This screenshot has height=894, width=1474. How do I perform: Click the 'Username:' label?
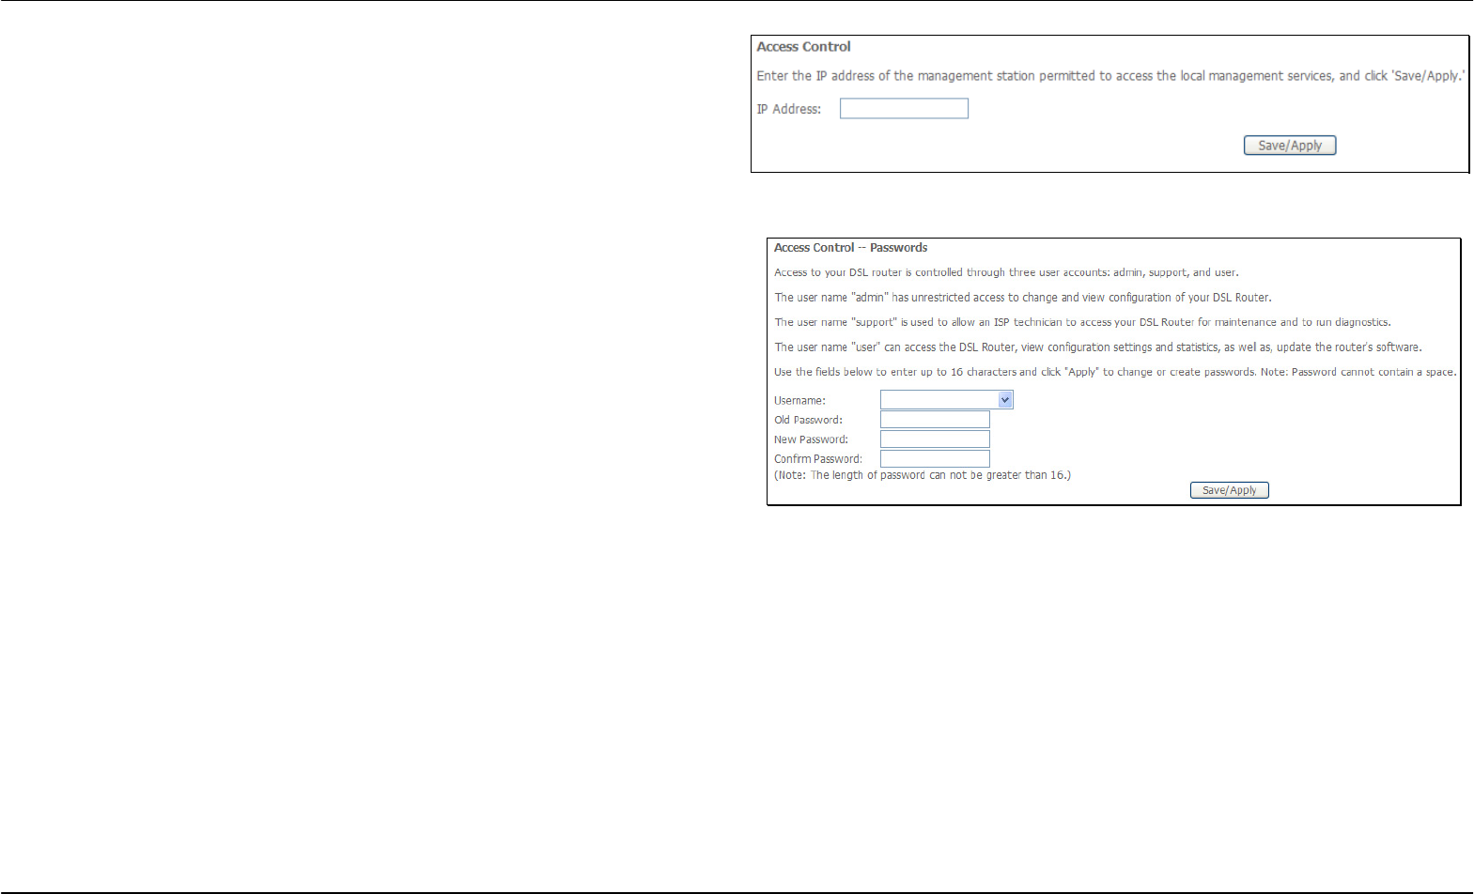click(x=800, y=401)
